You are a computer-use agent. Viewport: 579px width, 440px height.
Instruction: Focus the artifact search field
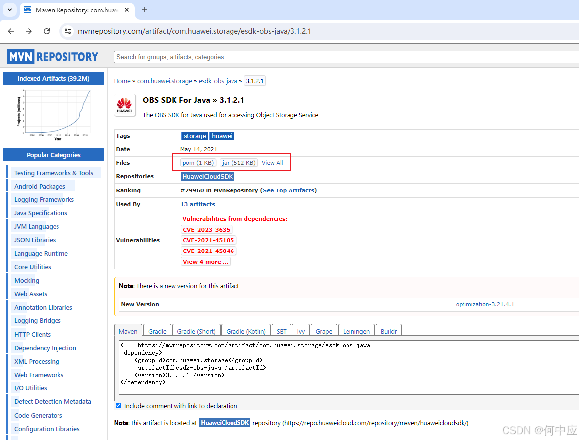click(x=346, y=57)
